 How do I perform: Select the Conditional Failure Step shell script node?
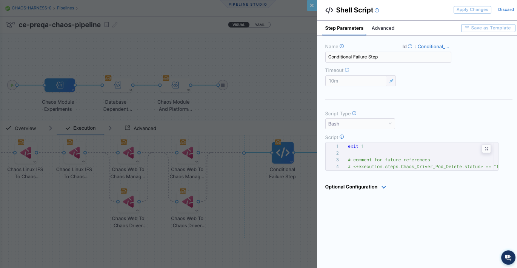click(282, 153)
